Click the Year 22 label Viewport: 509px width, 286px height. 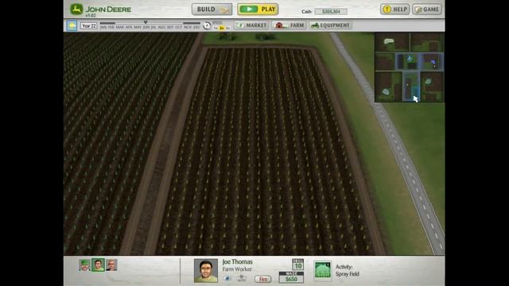tap(88, 26)
